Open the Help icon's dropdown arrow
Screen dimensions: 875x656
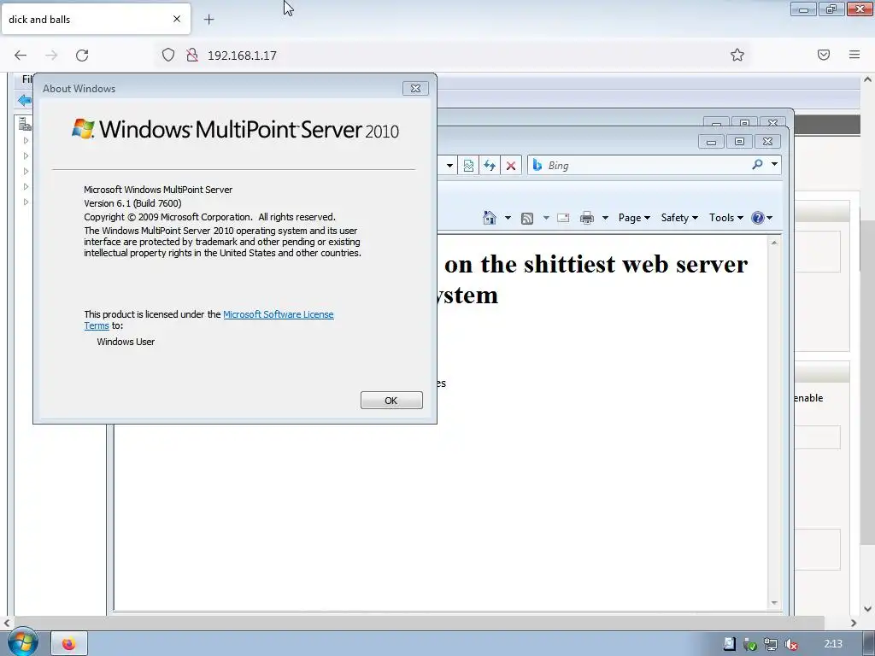pos(770,218)
